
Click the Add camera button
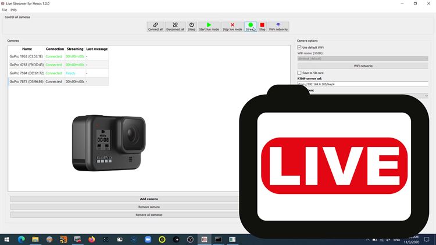(x=149, y=199)
